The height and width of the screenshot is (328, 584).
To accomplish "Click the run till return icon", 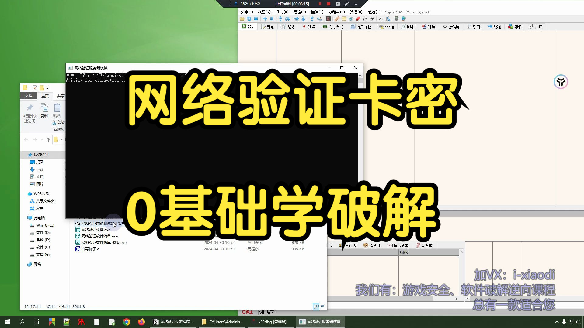I will tap(312, 19).
